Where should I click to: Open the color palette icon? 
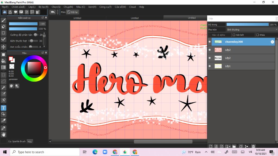click(11, 86)
